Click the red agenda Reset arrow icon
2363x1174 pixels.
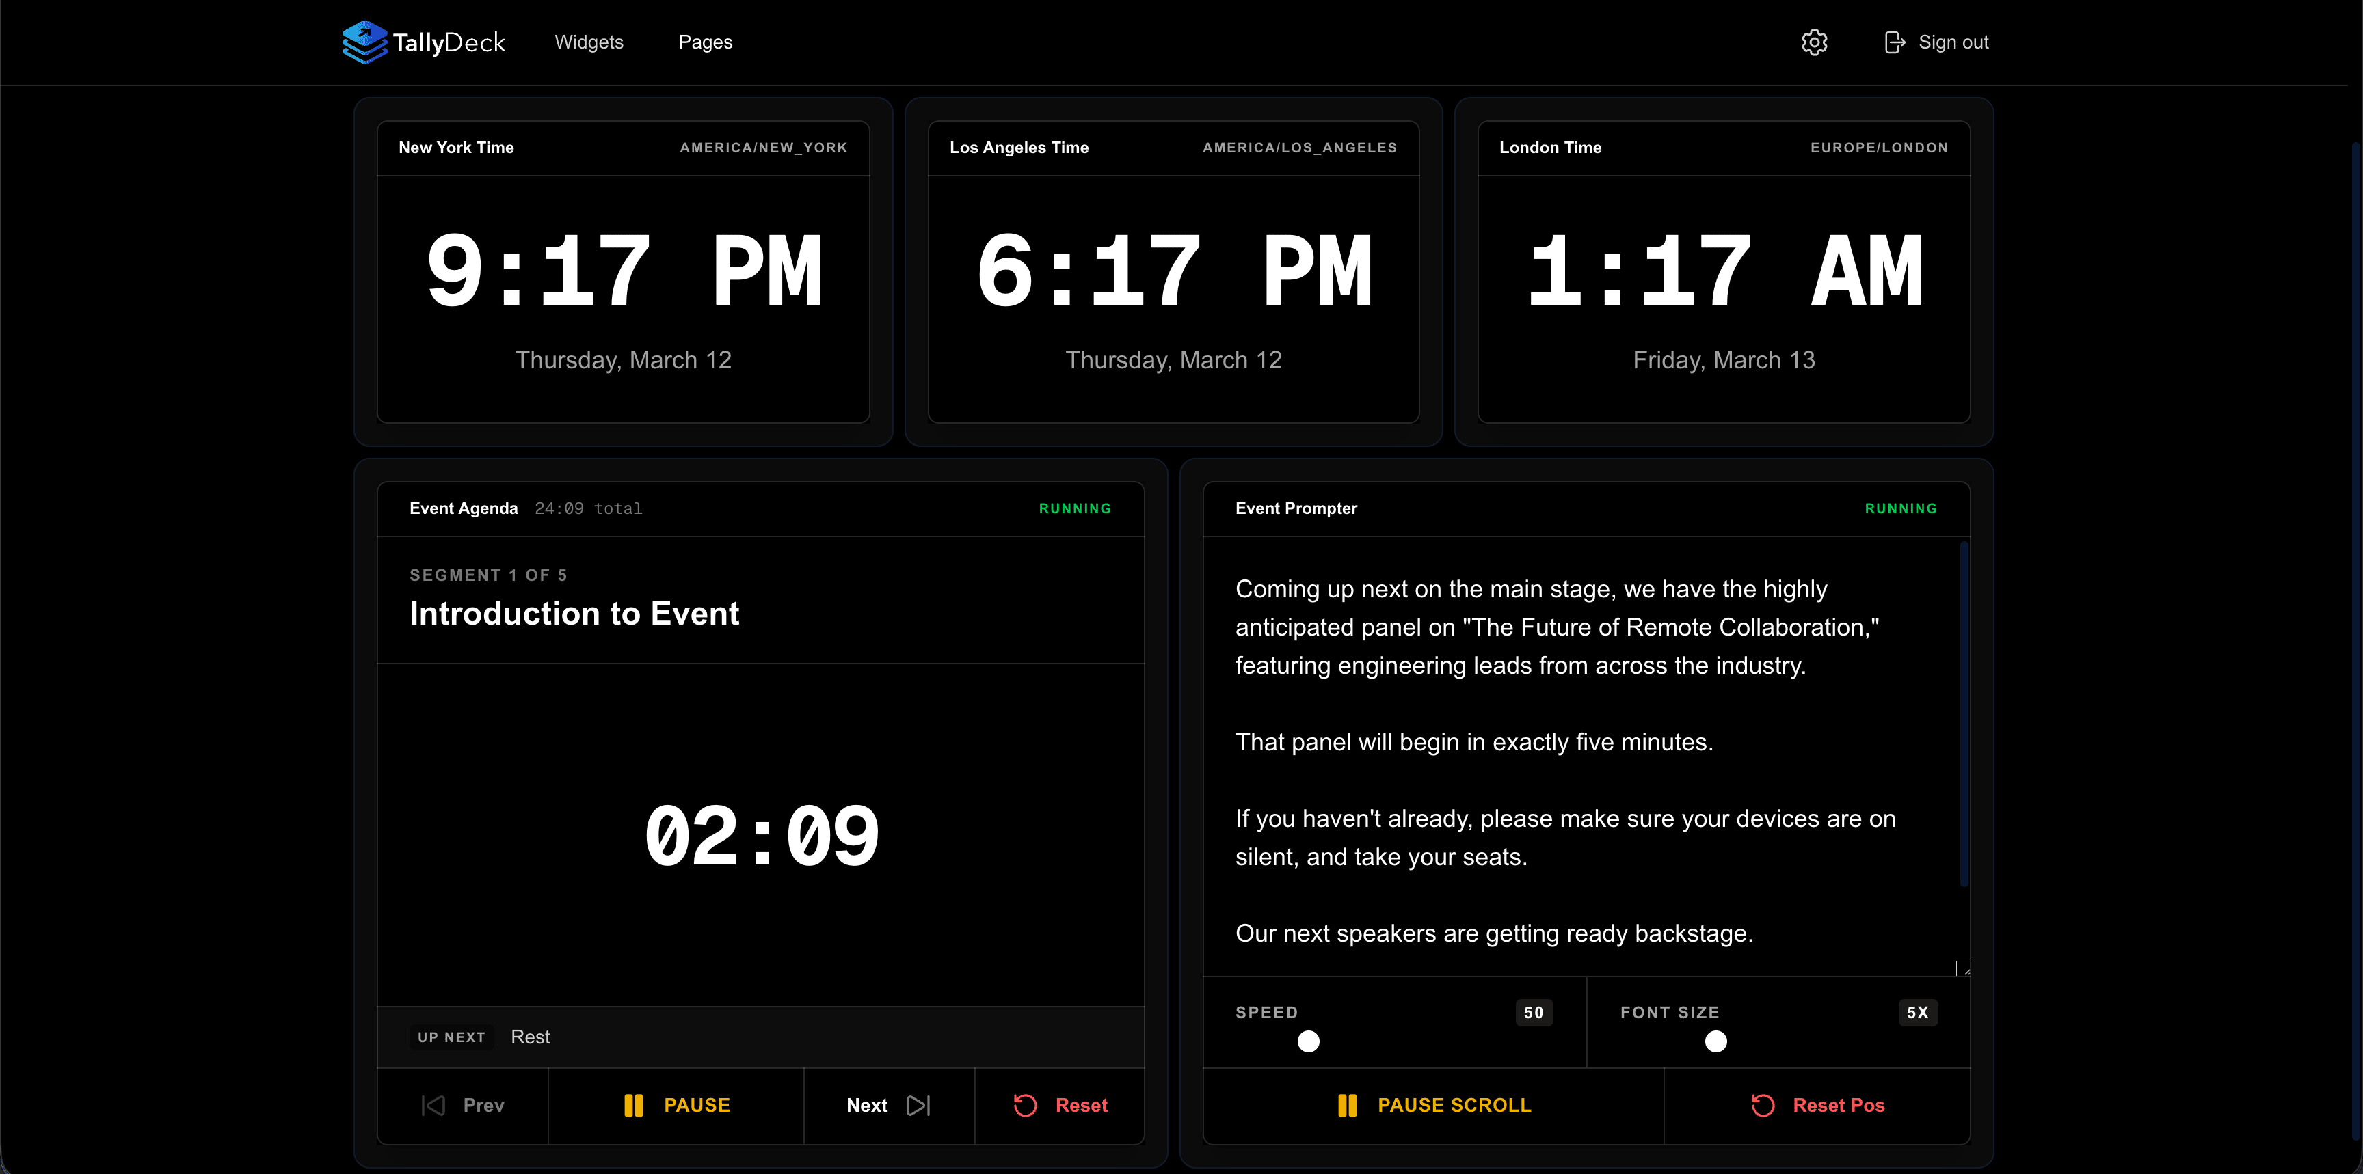[1025, 1105]
